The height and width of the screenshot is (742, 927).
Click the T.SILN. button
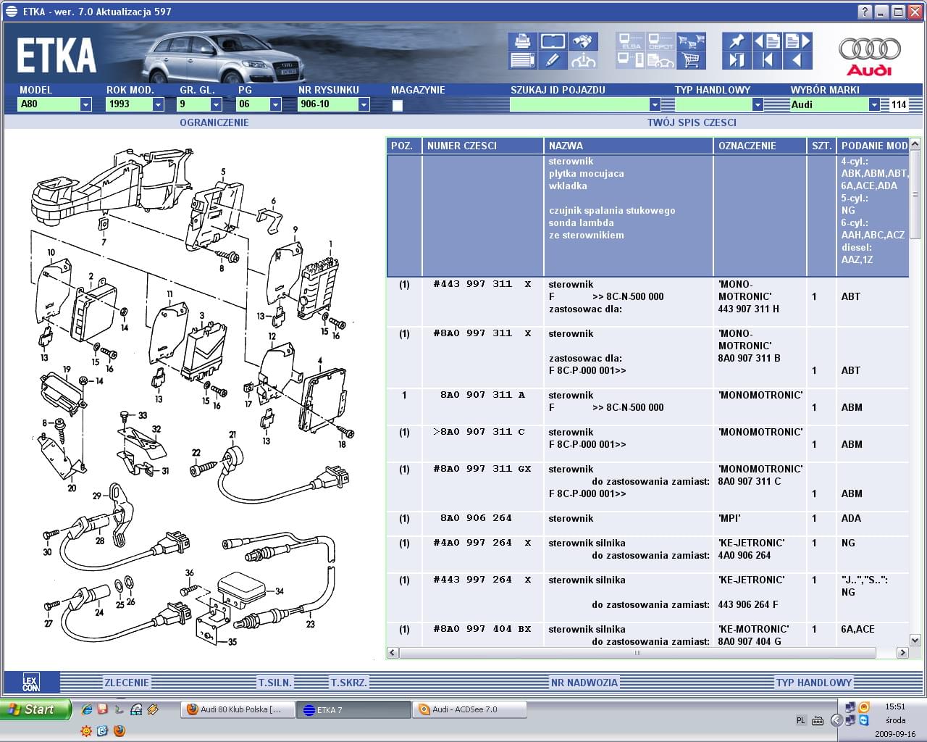click(x=275, y=683)
